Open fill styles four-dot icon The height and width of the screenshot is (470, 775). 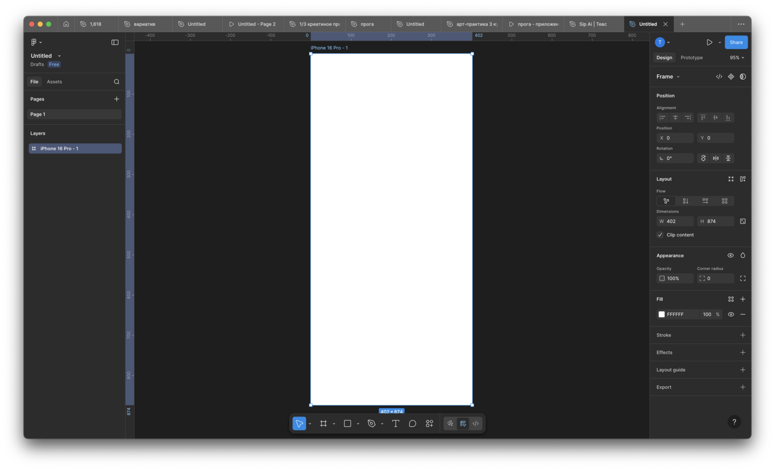(x=731, y=299)
